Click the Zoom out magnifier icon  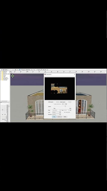tap(40, 70)
